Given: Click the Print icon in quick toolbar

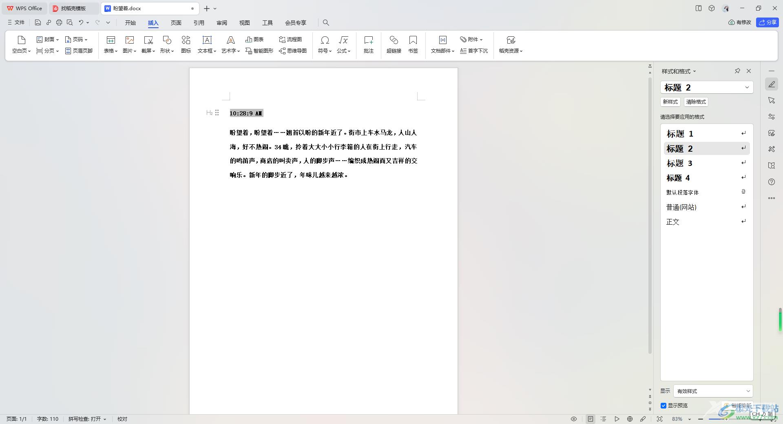Looking at the screenshot, I should [59, 22].
